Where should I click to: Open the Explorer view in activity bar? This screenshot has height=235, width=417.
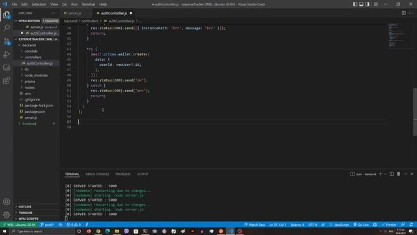(7, 15)
